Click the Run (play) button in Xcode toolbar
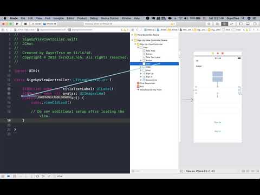260x195 pixels. 17,24
